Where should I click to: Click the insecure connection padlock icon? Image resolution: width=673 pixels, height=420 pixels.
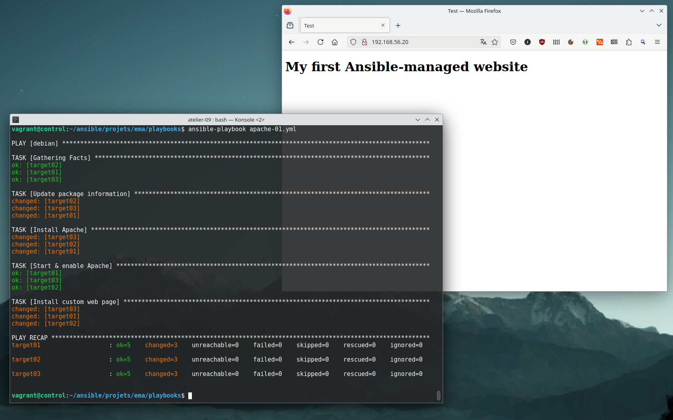point(365,42)
